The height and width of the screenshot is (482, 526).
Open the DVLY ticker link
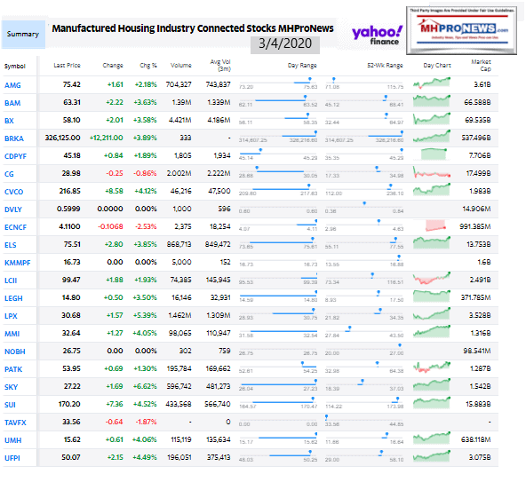tap(13, 209)
